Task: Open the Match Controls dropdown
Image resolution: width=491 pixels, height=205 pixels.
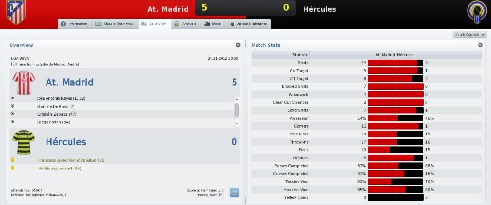Action: [470, 35]
